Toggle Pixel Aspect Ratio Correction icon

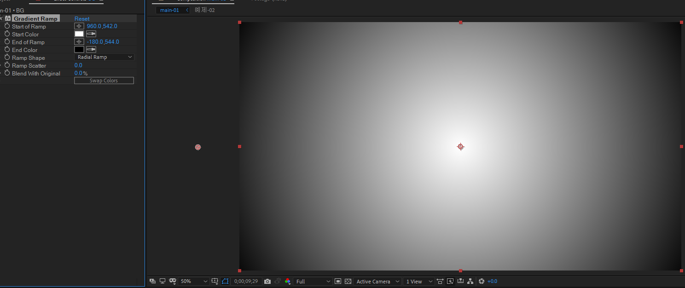tap(440, 281)
